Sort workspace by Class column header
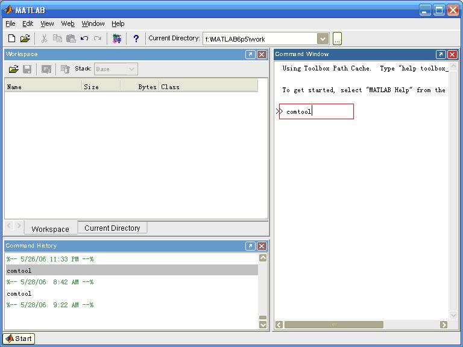This screenshot has height=347, width=463. [x=209, y=87]
